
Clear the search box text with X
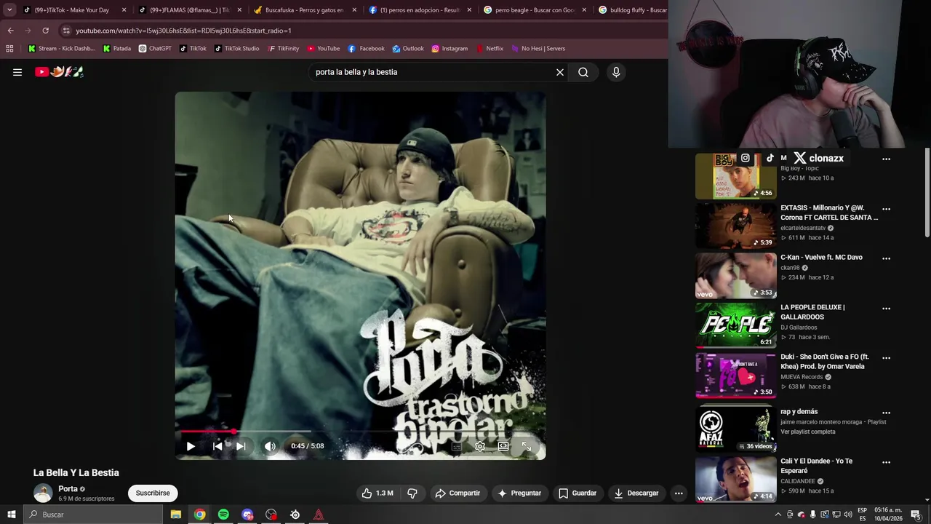click(560, 72)
